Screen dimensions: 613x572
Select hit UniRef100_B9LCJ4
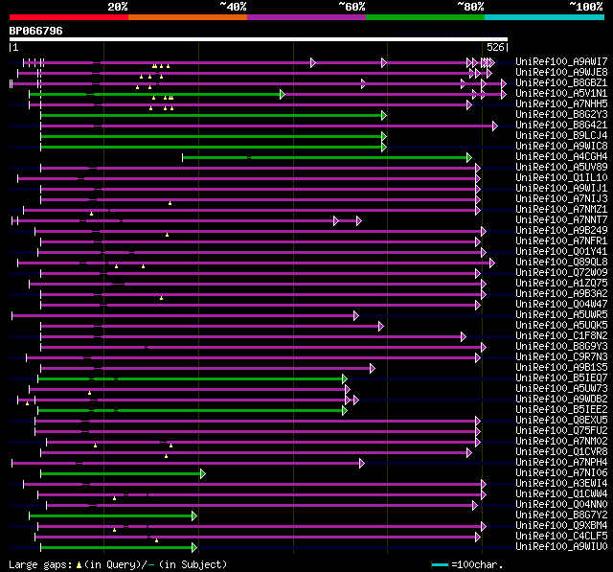click(x=561, y=135)
